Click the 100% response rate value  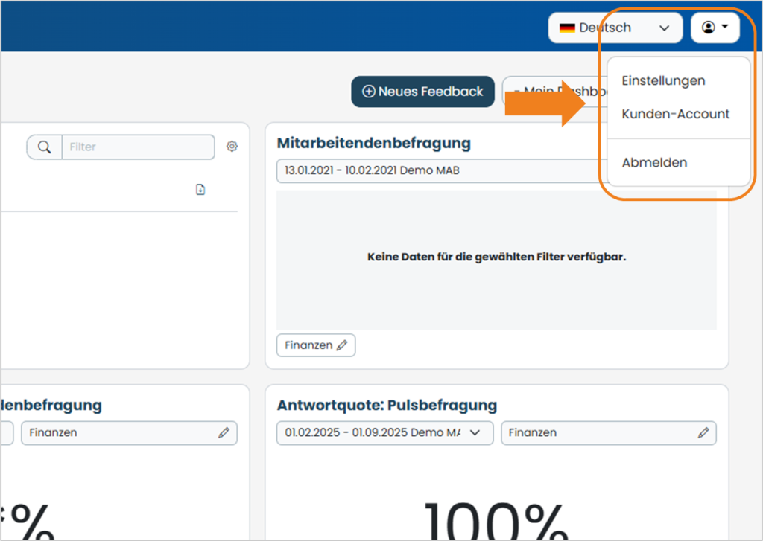tap(496, 521)
